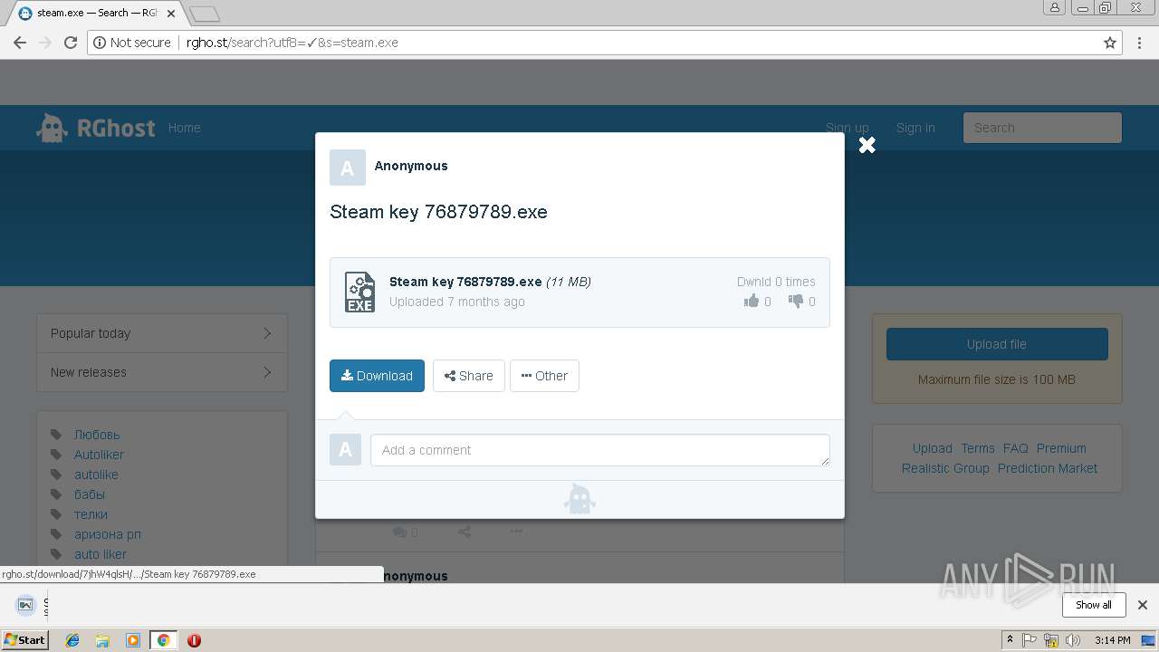
Task: Give the file a thumbs up
Action: (x=751, y=302)
